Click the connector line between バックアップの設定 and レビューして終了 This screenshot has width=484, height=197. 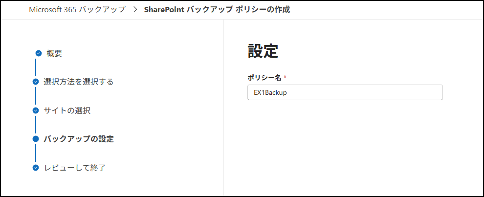point(36,153)
